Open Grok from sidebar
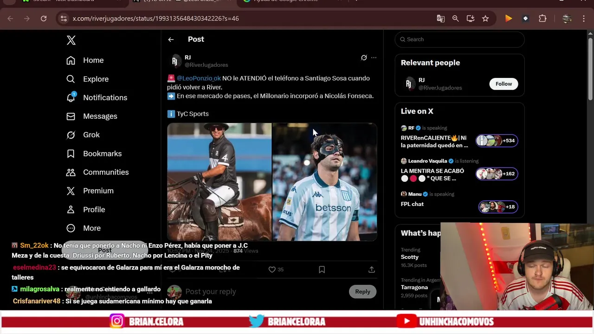 point(83,135)
